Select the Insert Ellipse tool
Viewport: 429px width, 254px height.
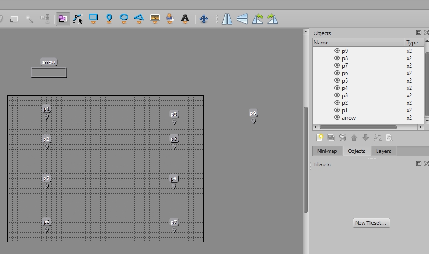tap(124, 19)
